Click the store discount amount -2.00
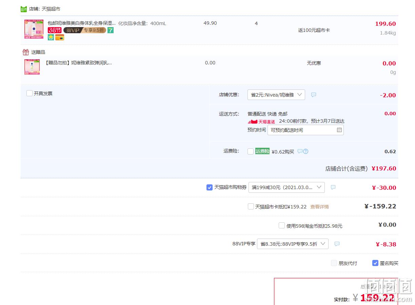The height and width of the screenshot is (305, 415). pos(388,95)
